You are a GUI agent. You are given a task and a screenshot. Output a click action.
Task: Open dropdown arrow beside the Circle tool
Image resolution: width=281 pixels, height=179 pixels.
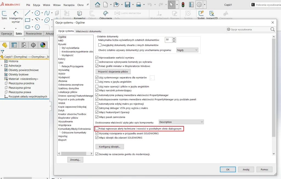click(x=42, y=13)
